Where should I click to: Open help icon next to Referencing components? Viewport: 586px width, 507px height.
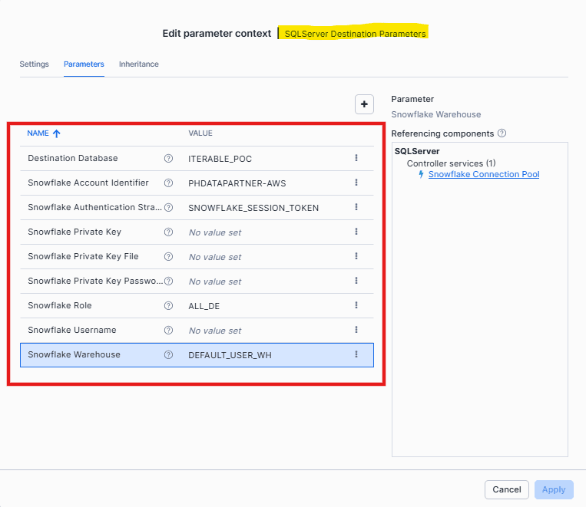click(502, 133)
